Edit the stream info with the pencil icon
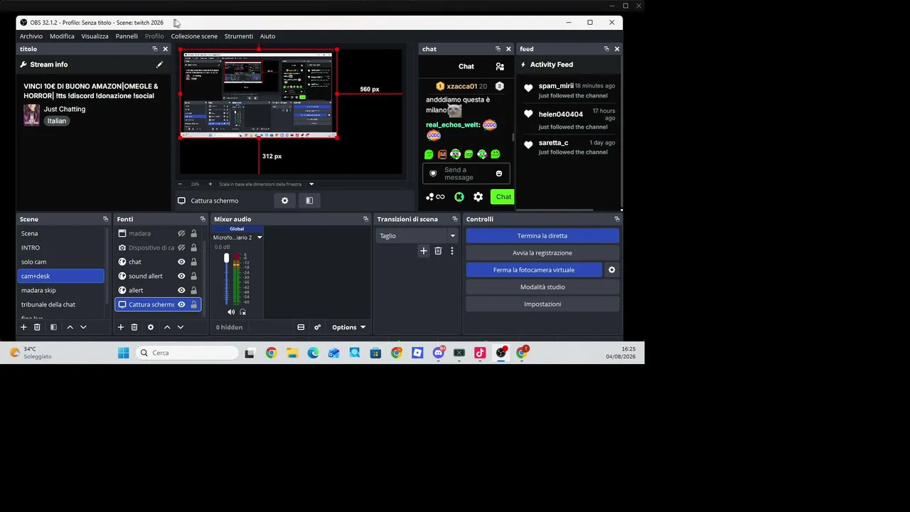Viewport: 910px width, 512px height. pos(159,65)
